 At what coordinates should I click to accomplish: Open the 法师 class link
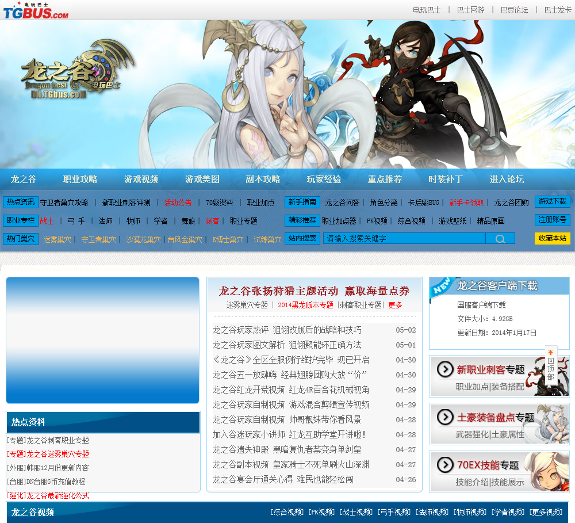106,221
